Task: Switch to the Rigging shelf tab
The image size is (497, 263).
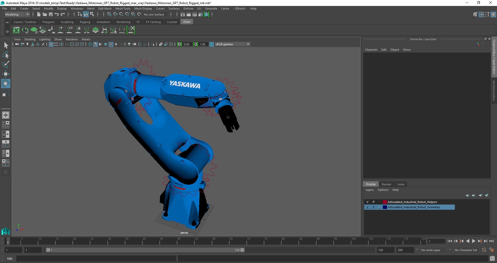Action: [85, 22]
